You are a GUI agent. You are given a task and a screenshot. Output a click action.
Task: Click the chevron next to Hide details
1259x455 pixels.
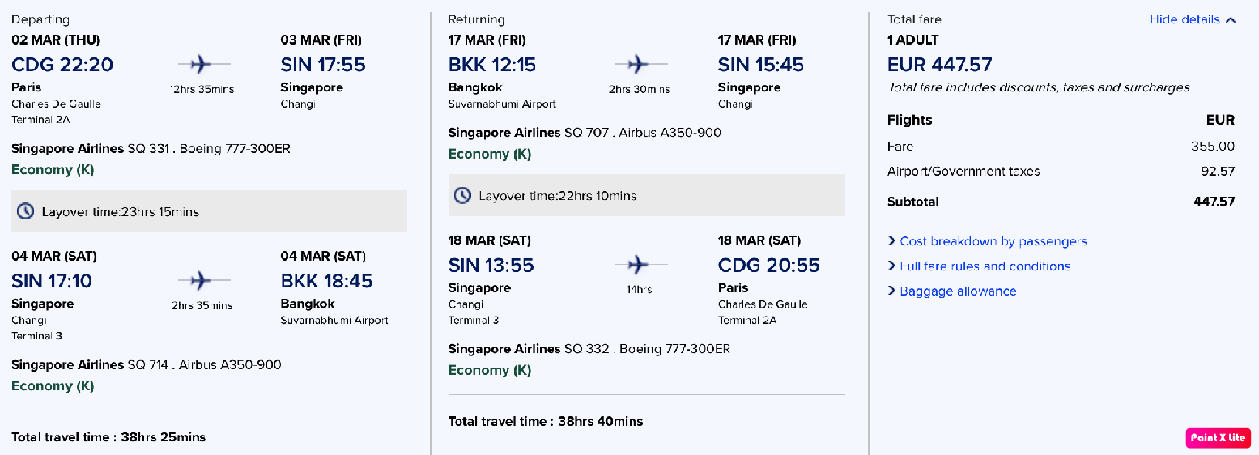(1231, 19)
